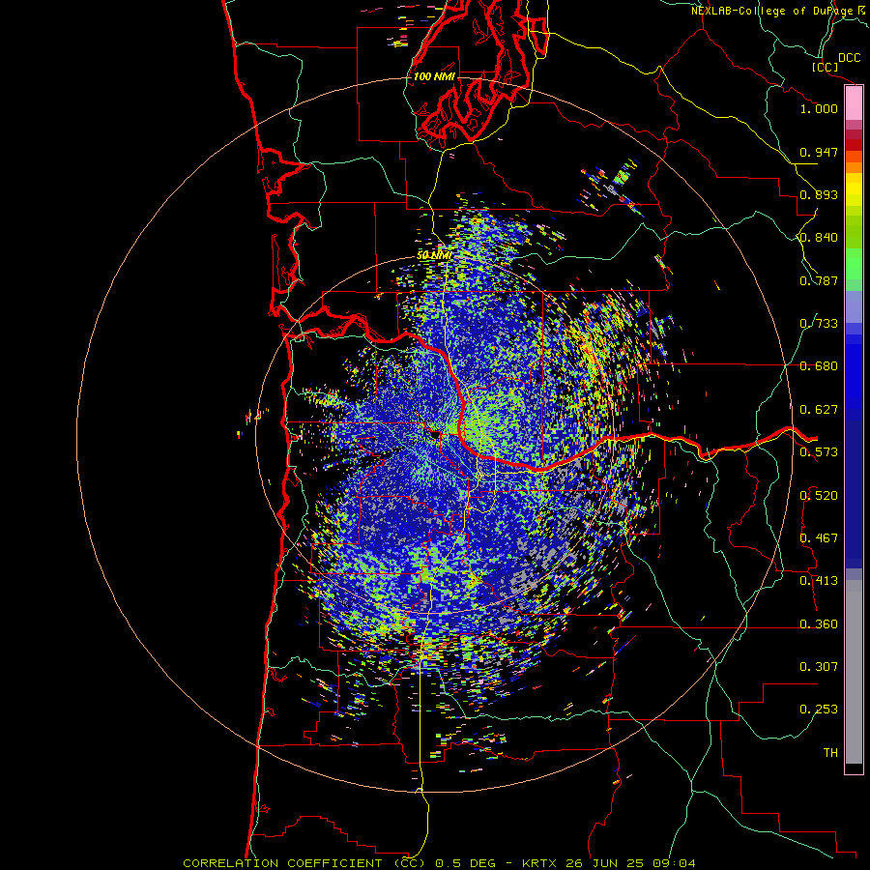This screenshot has width=870, height=870.
Task: Click the 100 NMI range ring label
Action: 434,76
